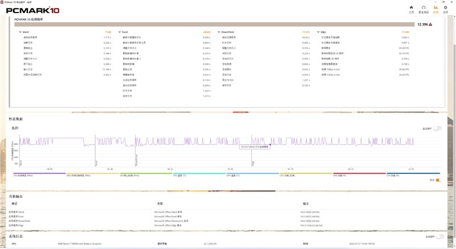Image resolution: width=456 pixels, height=249 pixels.
Task: Collapse the Excel test group
Action: tap(120, 32)
